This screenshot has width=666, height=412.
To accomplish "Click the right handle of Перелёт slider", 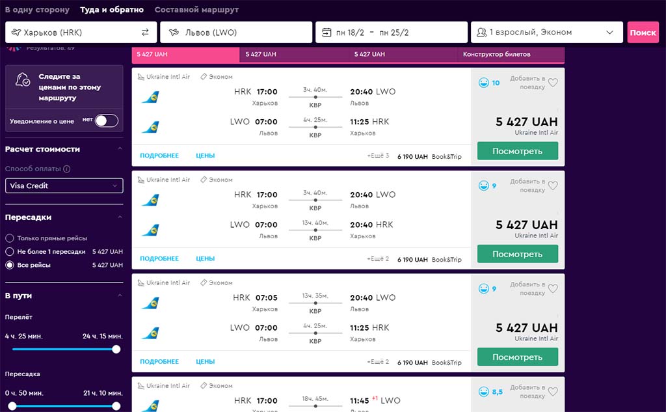I will click(x=116, y=350).
